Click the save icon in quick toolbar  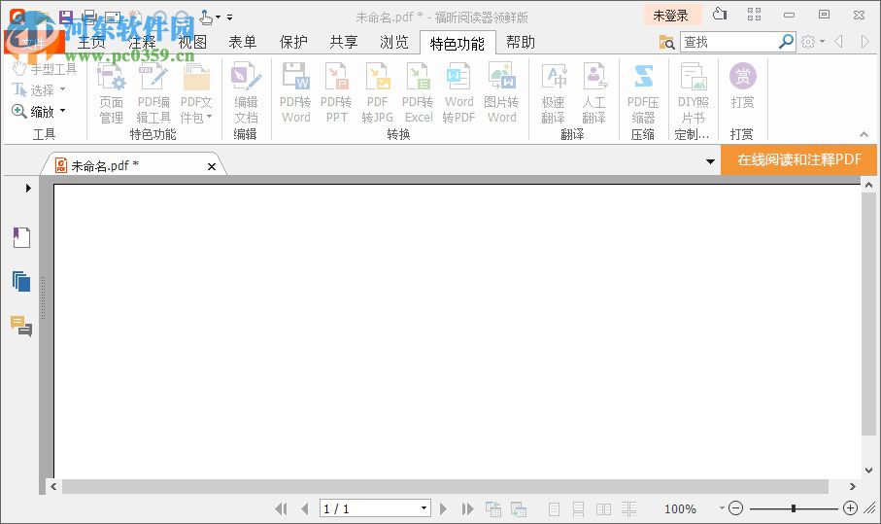click(x=66, y=17)
